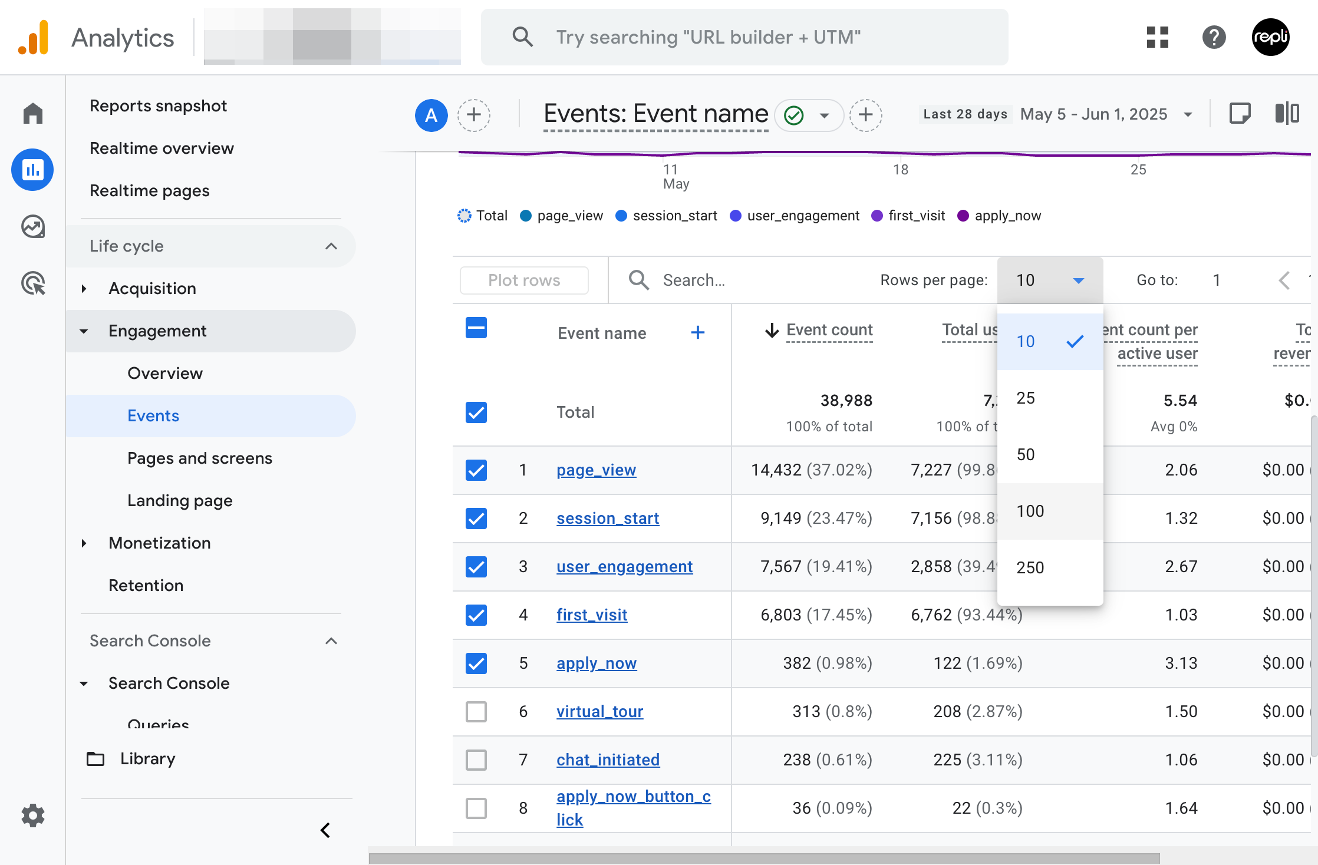Select 100 rows per page

point(1050,511)
